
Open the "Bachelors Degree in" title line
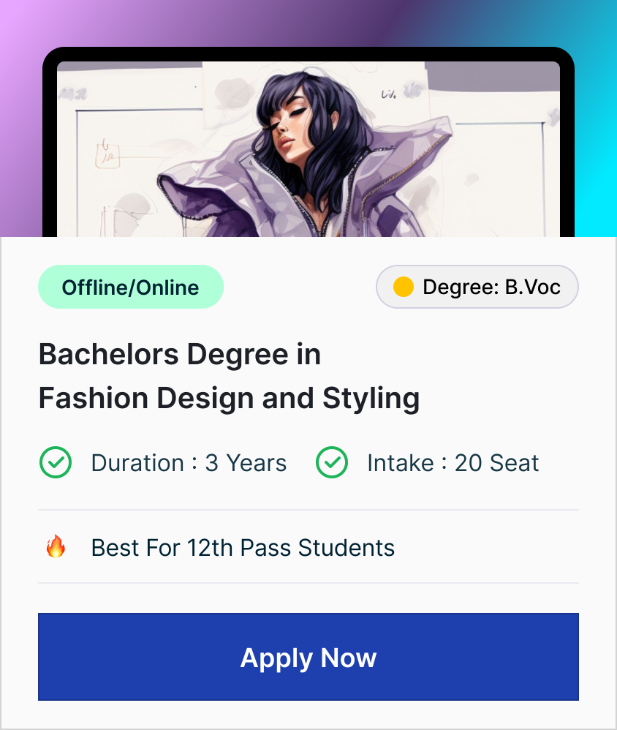(x=180, y=355)
